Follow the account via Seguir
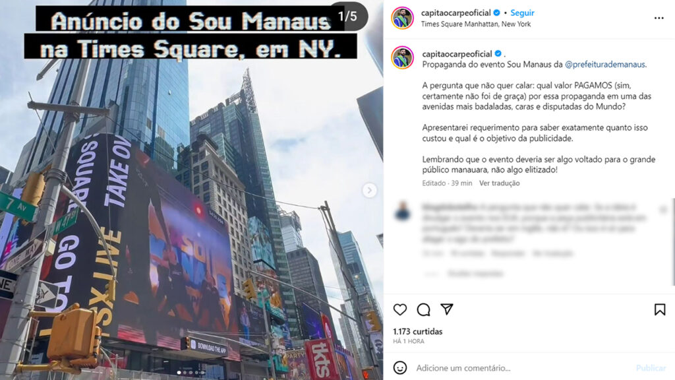The image size is (675, 380). pos(522,13)
